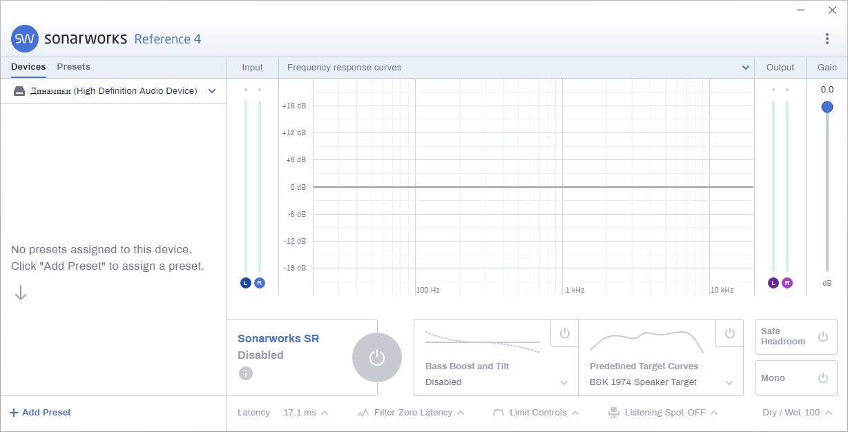Click the 17.1 ms latency value
The image size is (848, 432).
coord(300,413)
